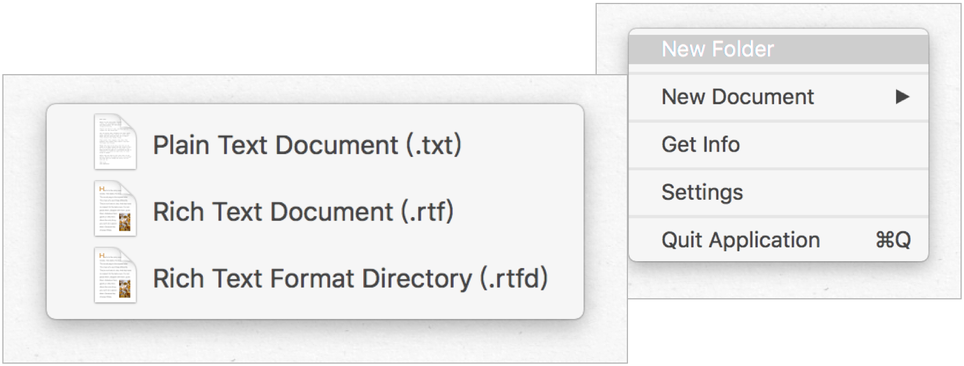Click the Command-Q shortcut symbol
The width and height of the screenshot is (964, 366).
[x=893, y=240]
